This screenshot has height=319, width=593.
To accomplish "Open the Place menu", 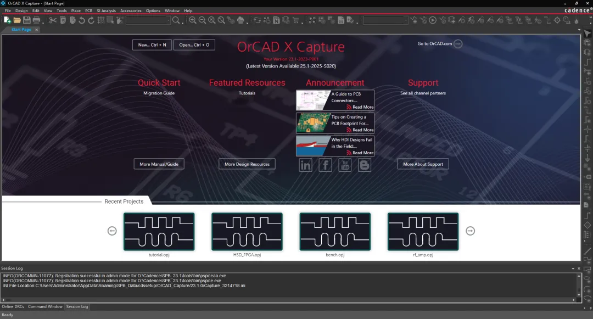I will (76, 10).
